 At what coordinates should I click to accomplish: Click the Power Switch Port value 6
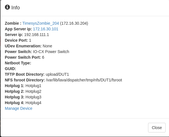point(43,57)
